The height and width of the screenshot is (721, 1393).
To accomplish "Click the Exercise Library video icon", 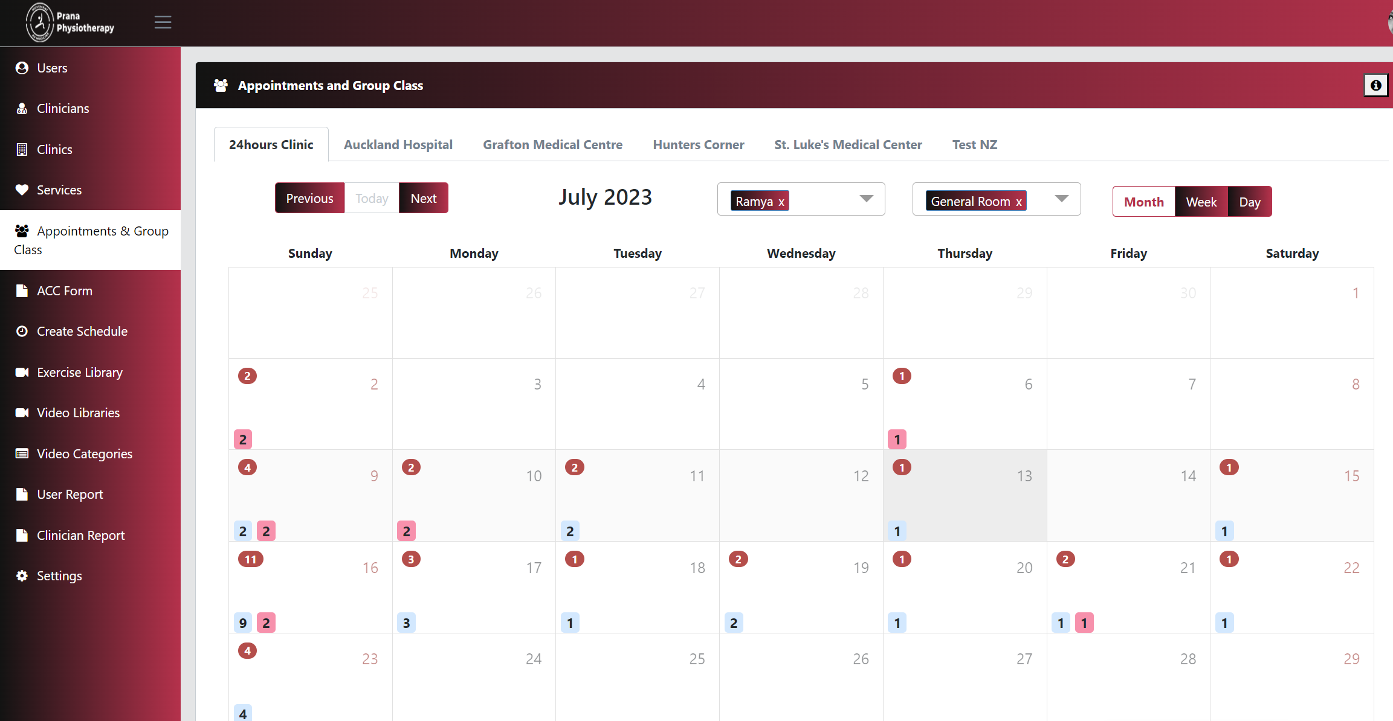I will [22, 372].
